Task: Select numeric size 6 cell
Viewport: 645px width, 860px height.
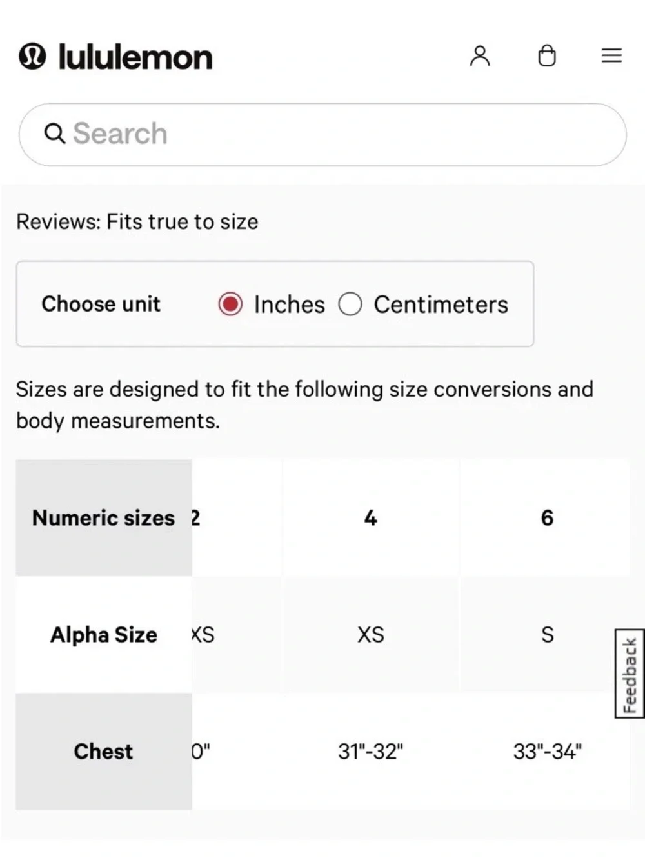Action: [547, 517]
